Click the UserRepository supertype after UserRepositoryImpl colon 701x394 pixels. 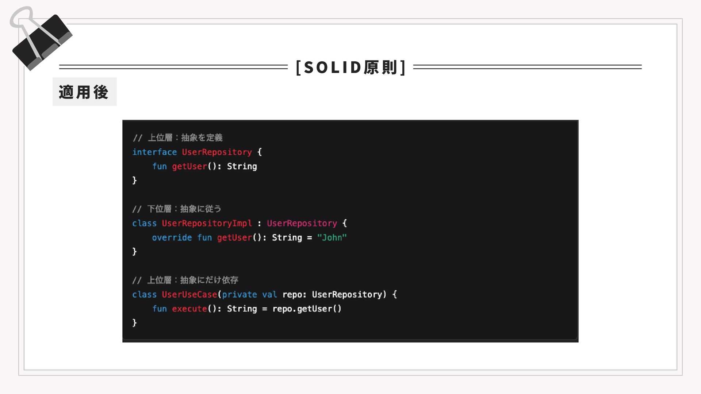[x=302, y=223]
